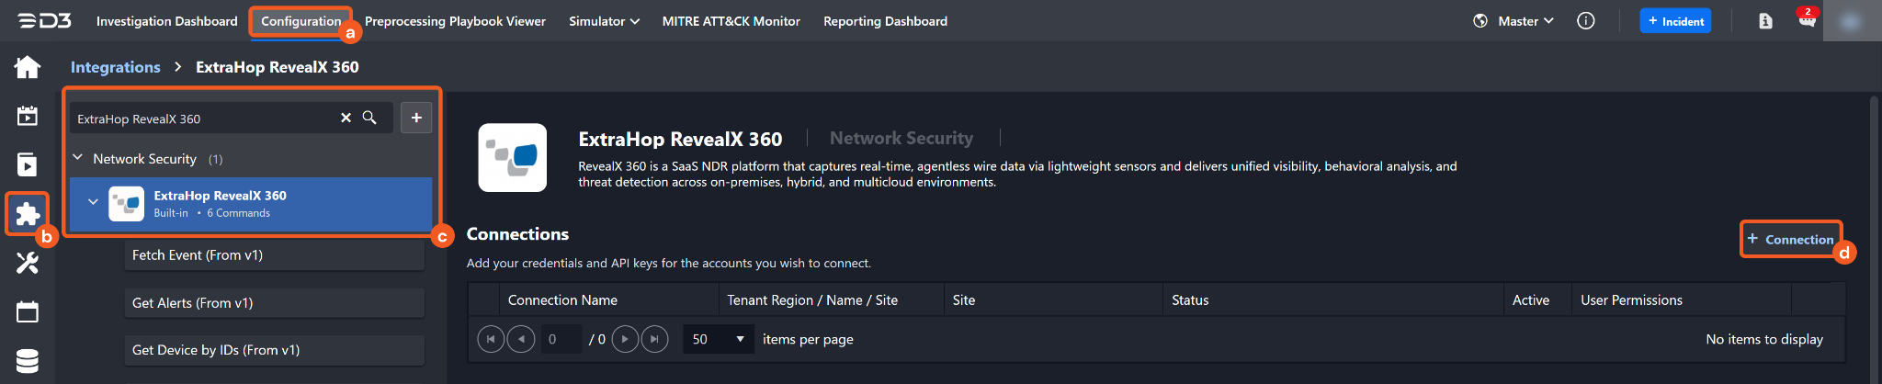Click the + Connection button
The image size is (1882, 384).
pyautogui.click(x=1790, y=239)
